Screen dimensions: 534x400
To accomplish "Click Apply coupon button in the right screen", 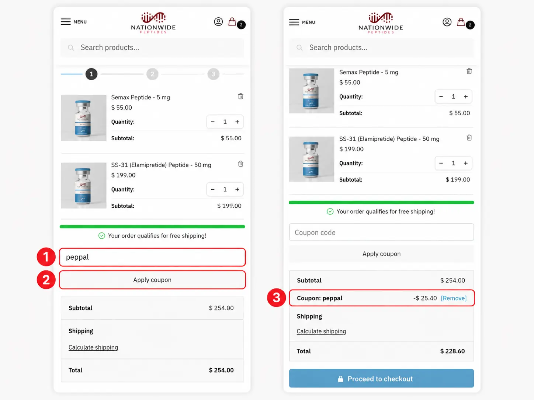I will pos(381,254).
